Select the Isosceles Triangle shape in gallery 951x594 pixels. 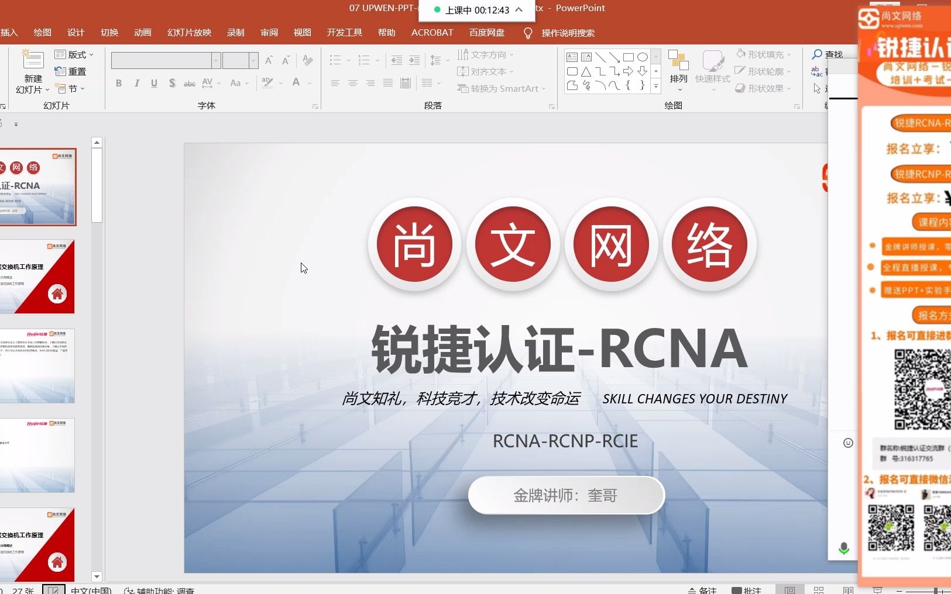(x=586, y=71)
